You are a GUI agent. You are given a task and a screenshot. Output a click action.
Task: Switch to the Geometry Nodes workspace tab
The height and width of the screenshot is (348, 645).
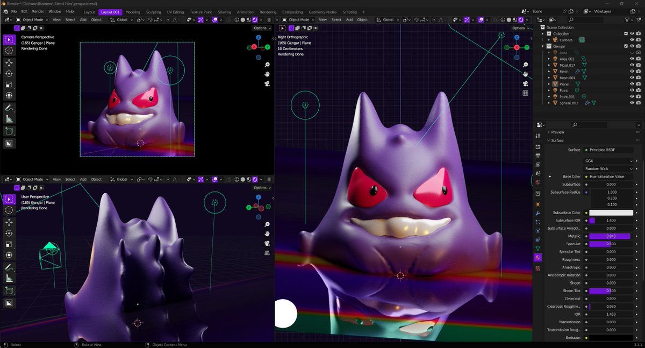(322, 12)
